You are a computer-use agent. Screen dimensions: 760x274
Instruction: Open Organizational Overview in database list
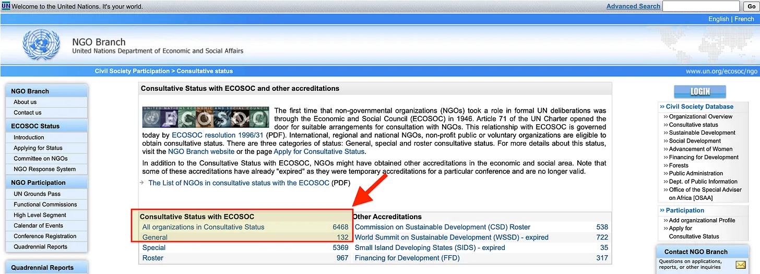(x=701, y=117)
